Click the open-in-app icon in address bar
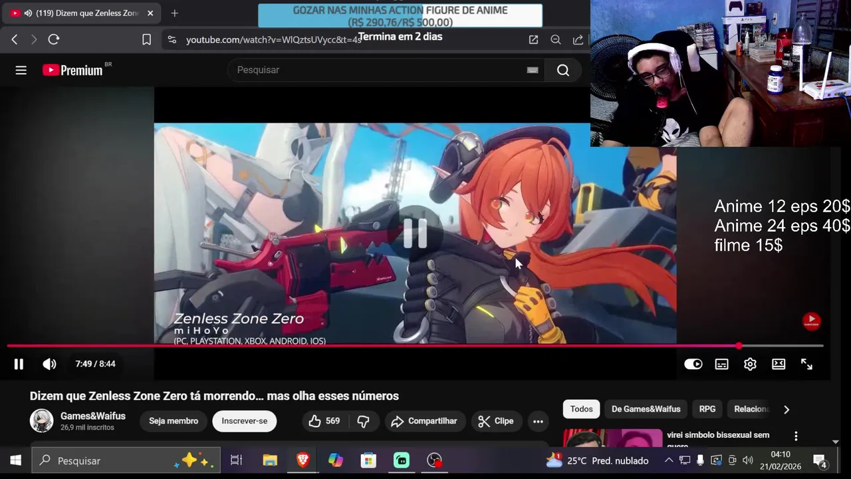The height and width of the screenshot is (479, 851). point(533,40)
